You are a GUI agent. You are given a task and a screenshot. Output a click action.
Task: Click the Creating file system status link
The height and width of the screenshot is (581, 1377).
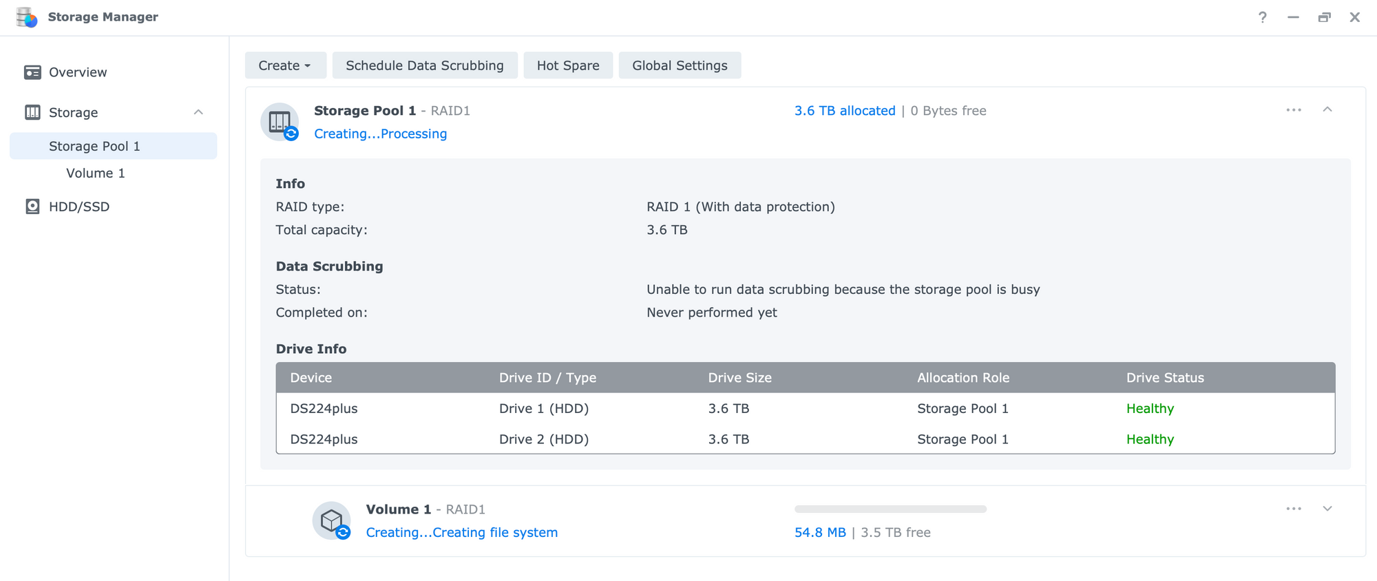tap(462, 532)
